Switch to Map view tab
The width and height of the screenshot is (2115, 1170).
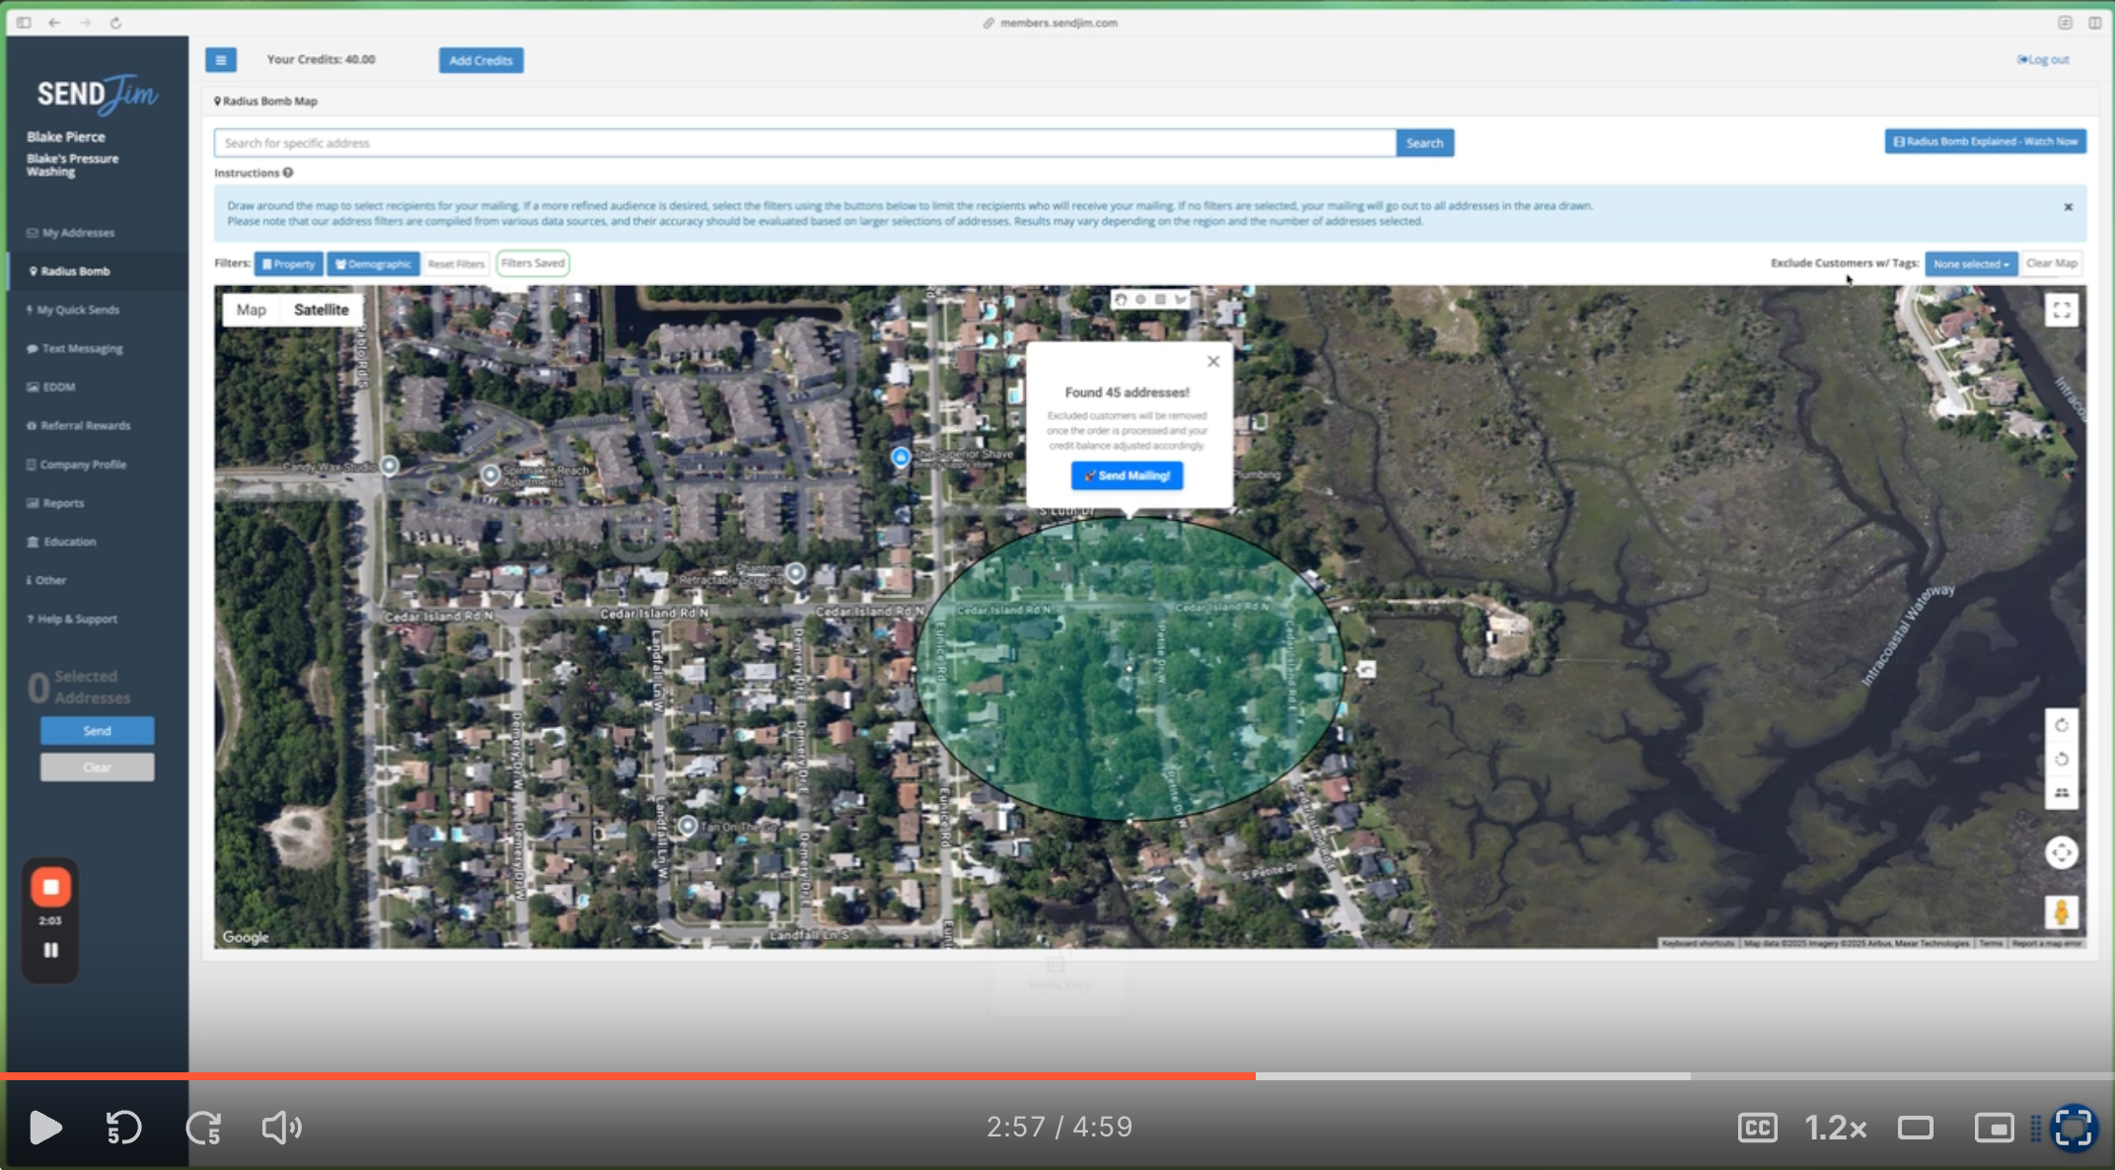pos(251,310)
